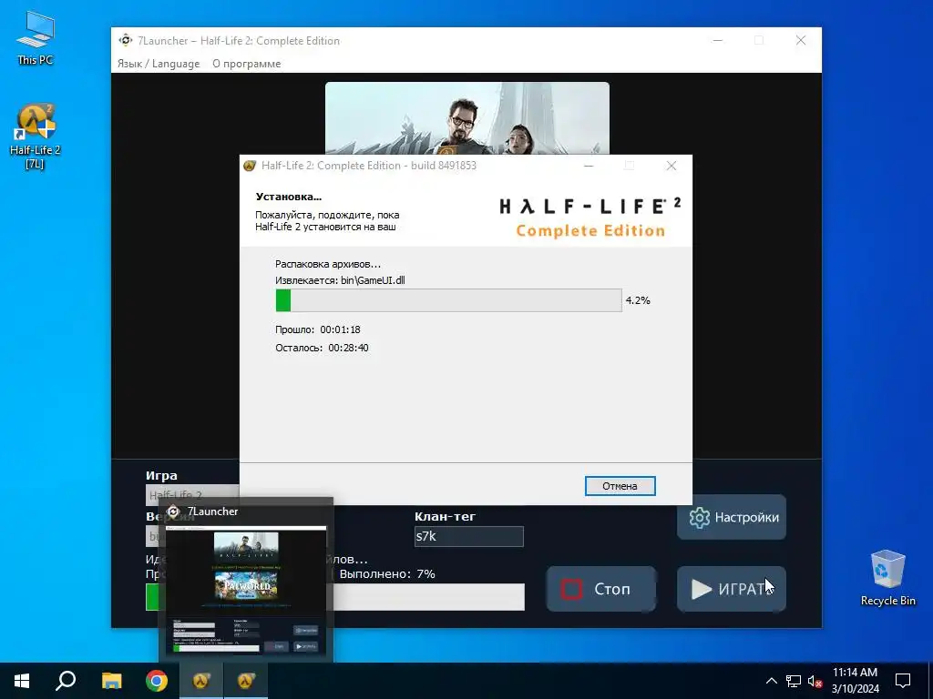The height and width of the screenshot is (699, 933).
Task: Click the Отмена button in installer
Action: (x=620, y=486)
